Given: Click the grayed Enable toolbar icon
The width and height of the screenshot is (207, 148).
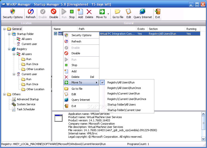Looking at the screenshot, I should pyautogui.click(x=43, y=12).
